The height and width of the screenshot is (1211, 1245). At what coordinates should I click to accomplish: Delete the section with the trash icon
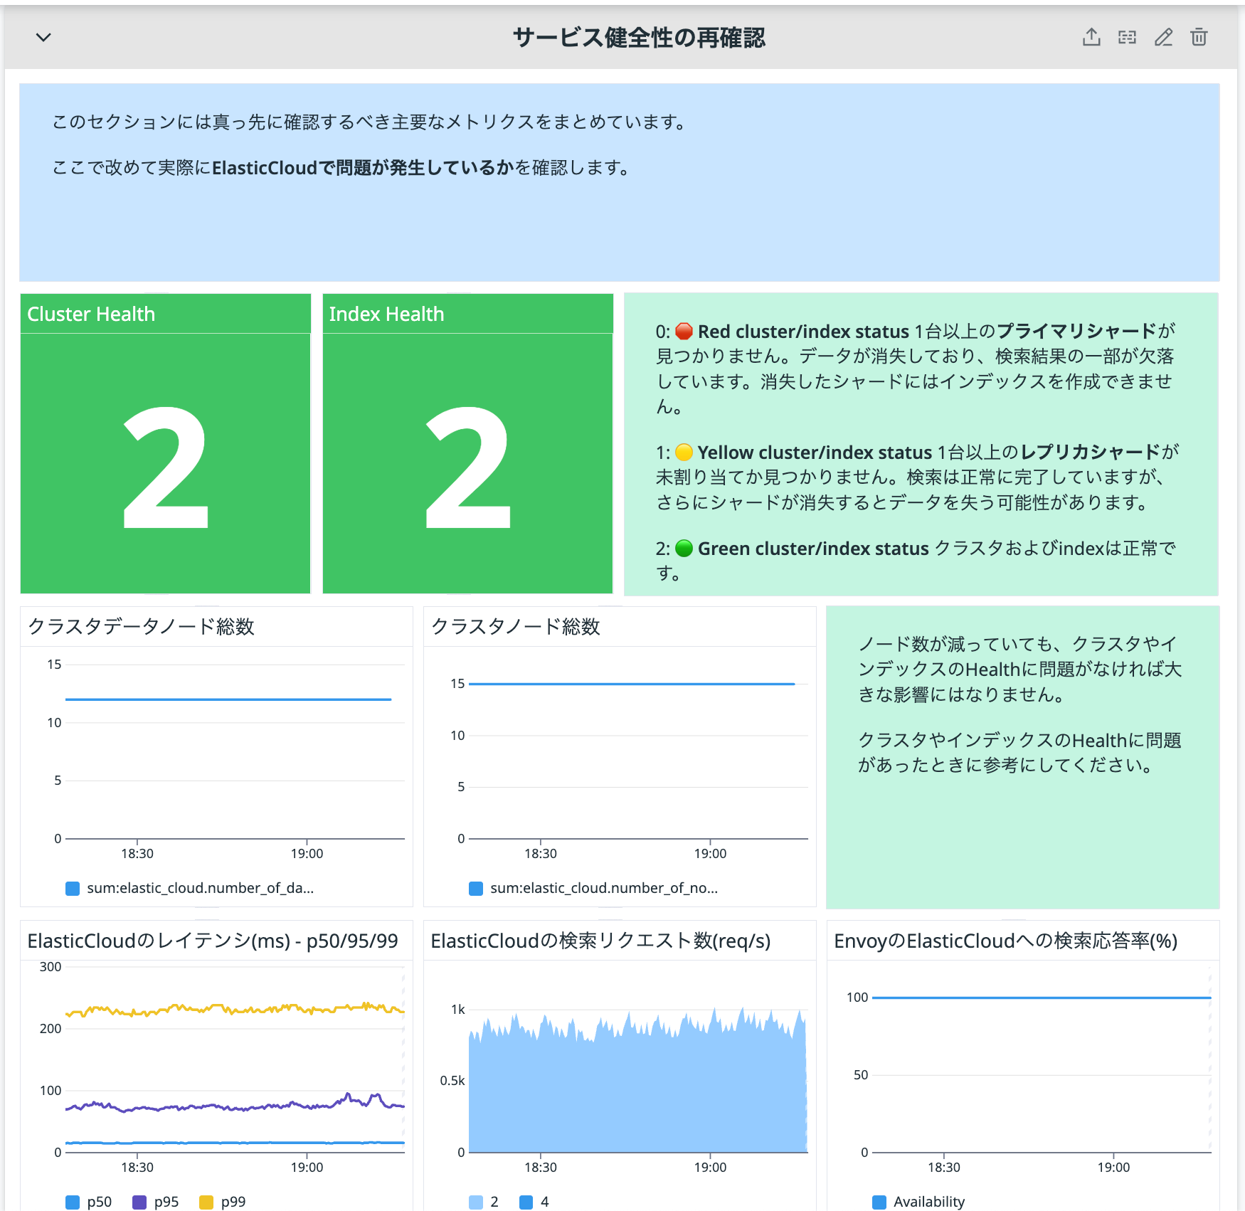point(1199,37)
